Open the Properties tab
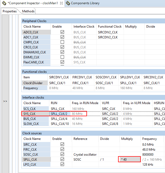This screenshot has height=173, width=165. 9,11
